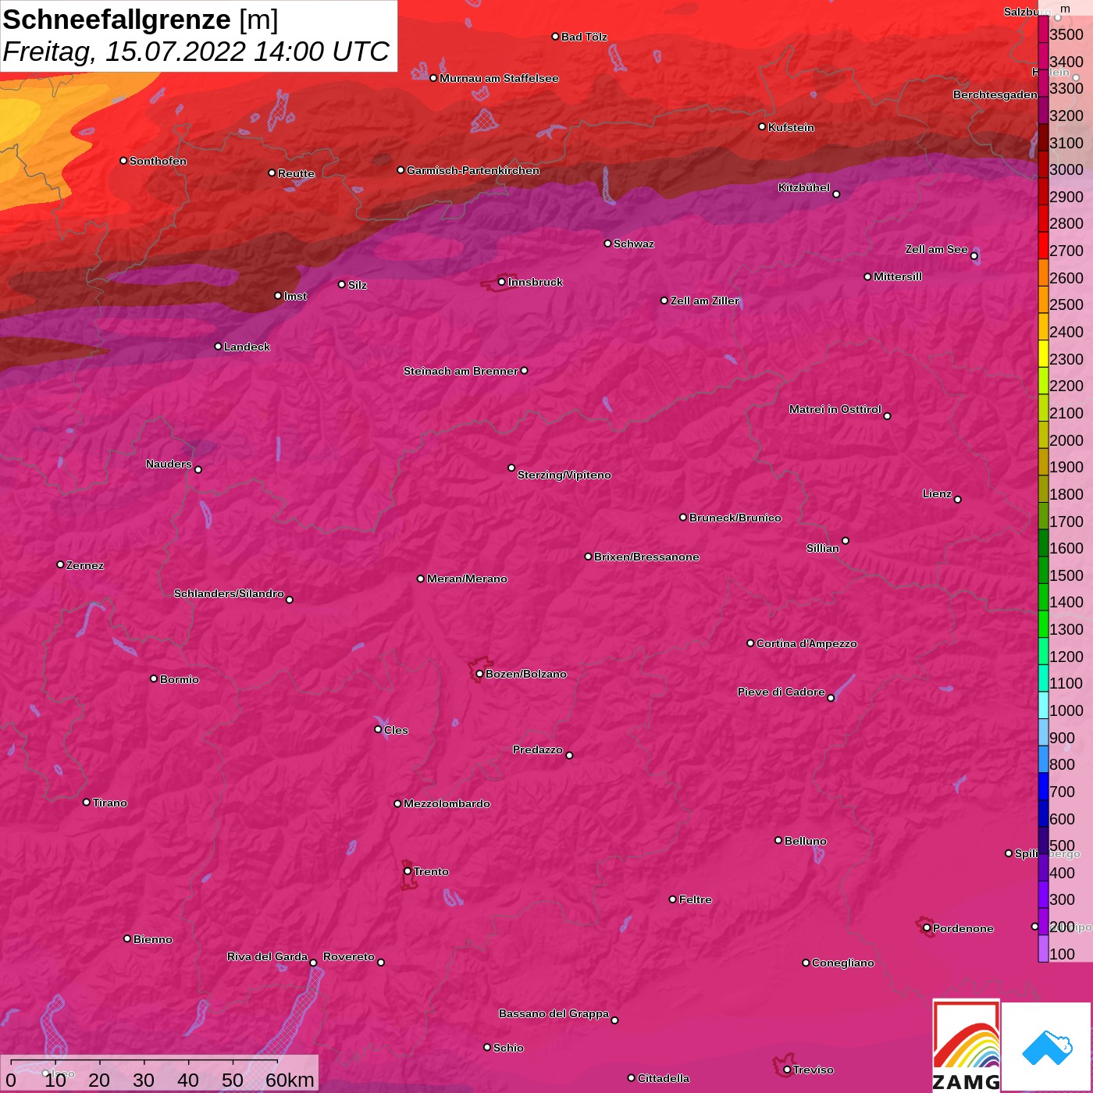Viewport: 1093px width, 1093px height.
Task: Click the Murnau am Staffelsee label
Action: (499, 78)
